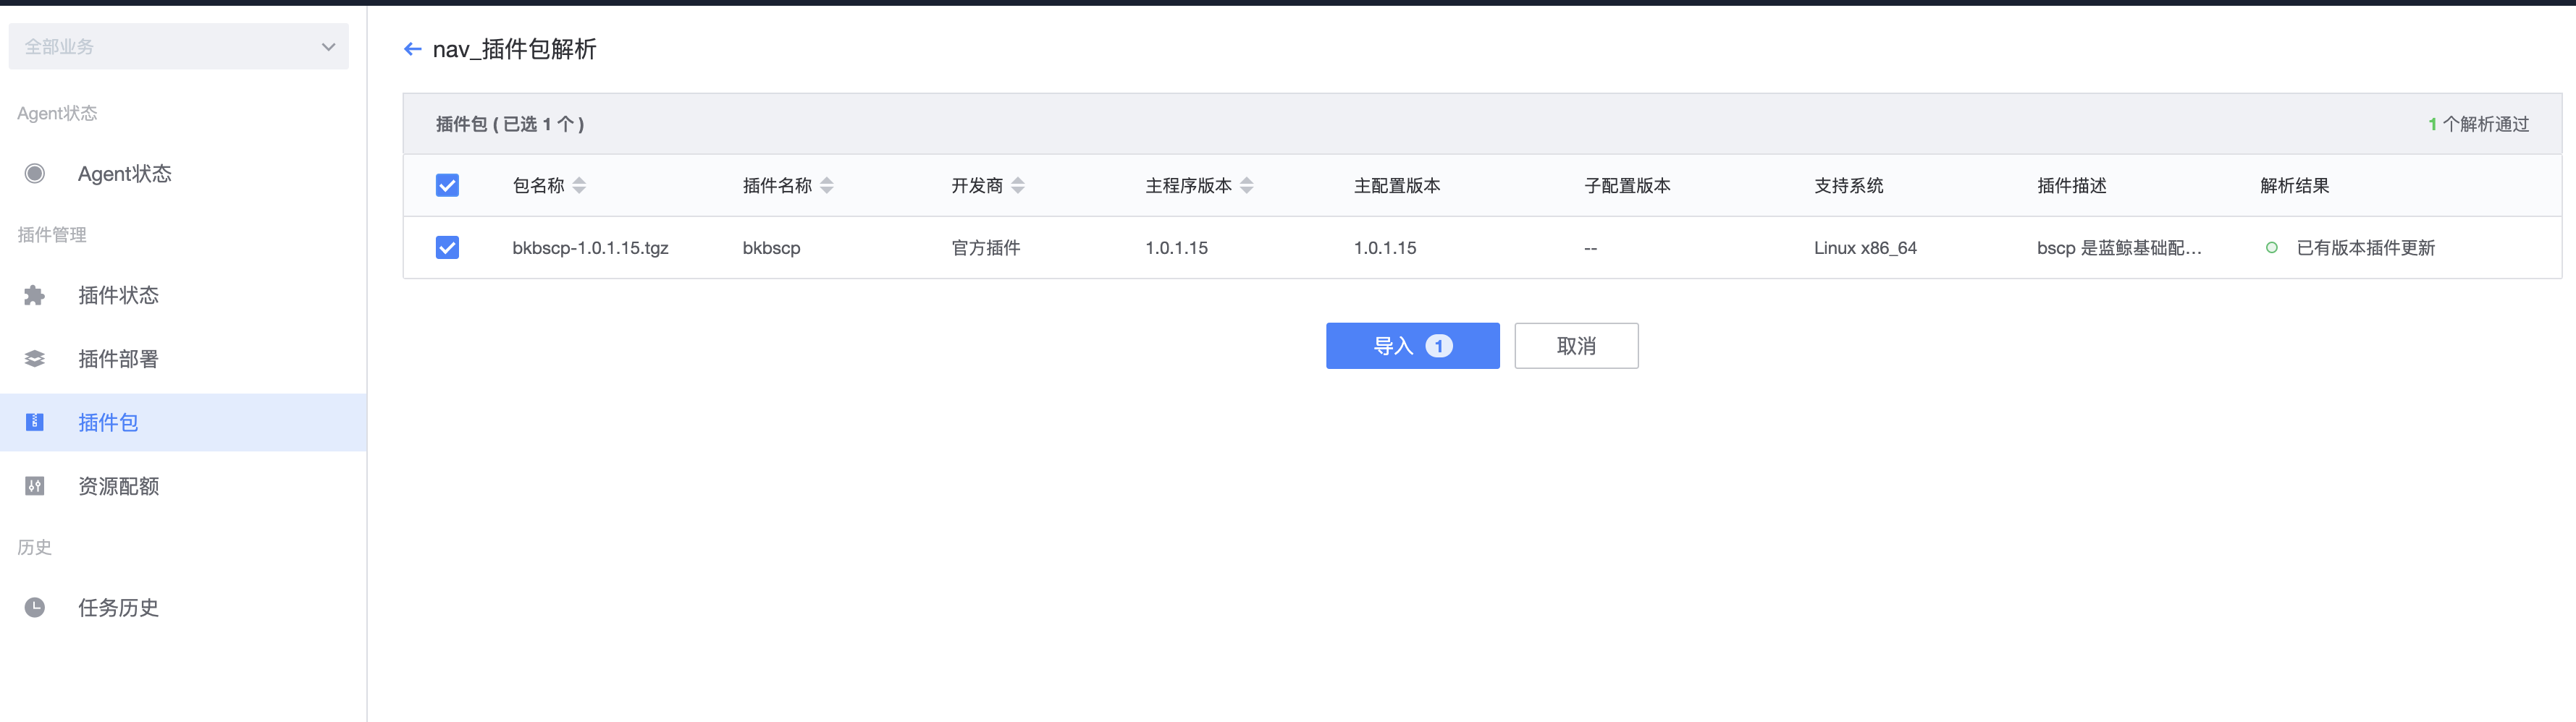
Task: Click the bkbscp-1.0.1.15.tgz package name cell
Action: click(x=590, y=247)
